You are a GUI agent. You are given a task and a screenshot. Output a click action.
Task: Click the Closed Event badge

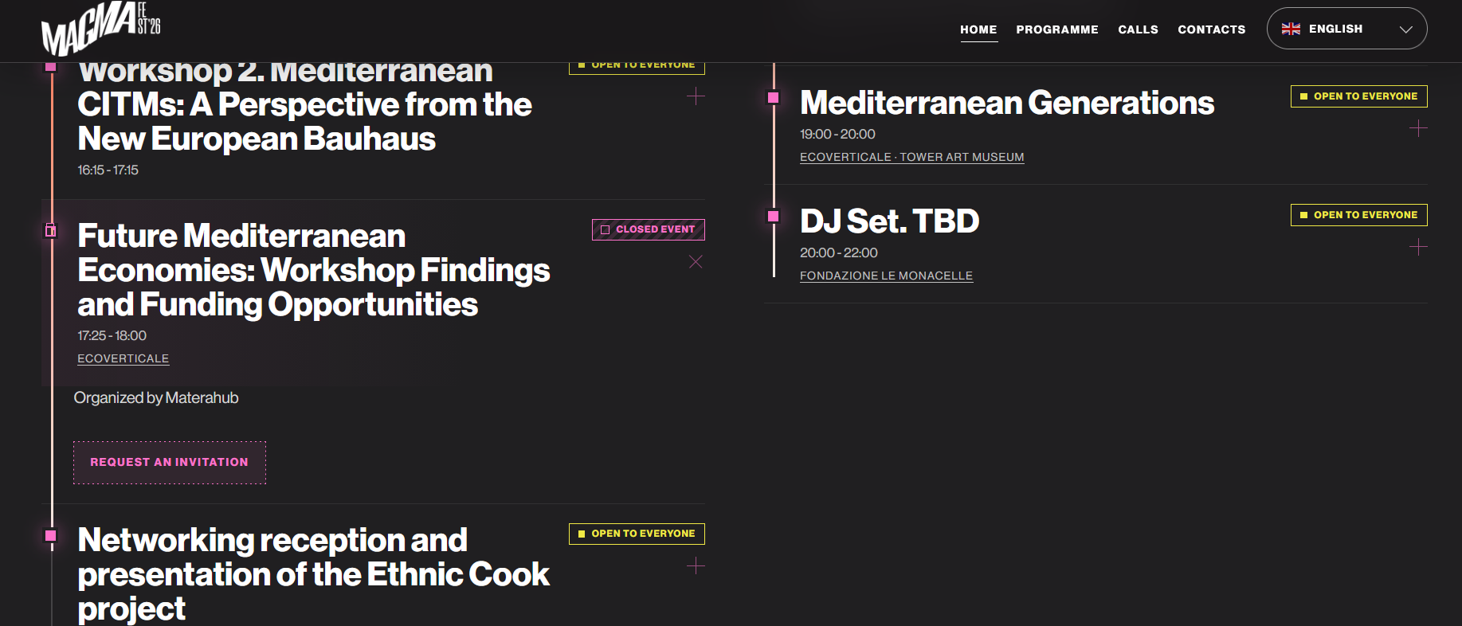tap(649, 229)
